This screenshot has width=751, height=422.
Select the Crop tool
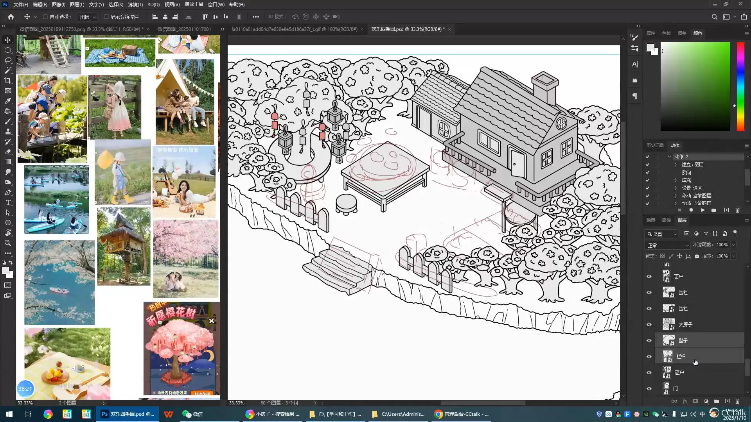pyautogui.click(x=8, y=80)
